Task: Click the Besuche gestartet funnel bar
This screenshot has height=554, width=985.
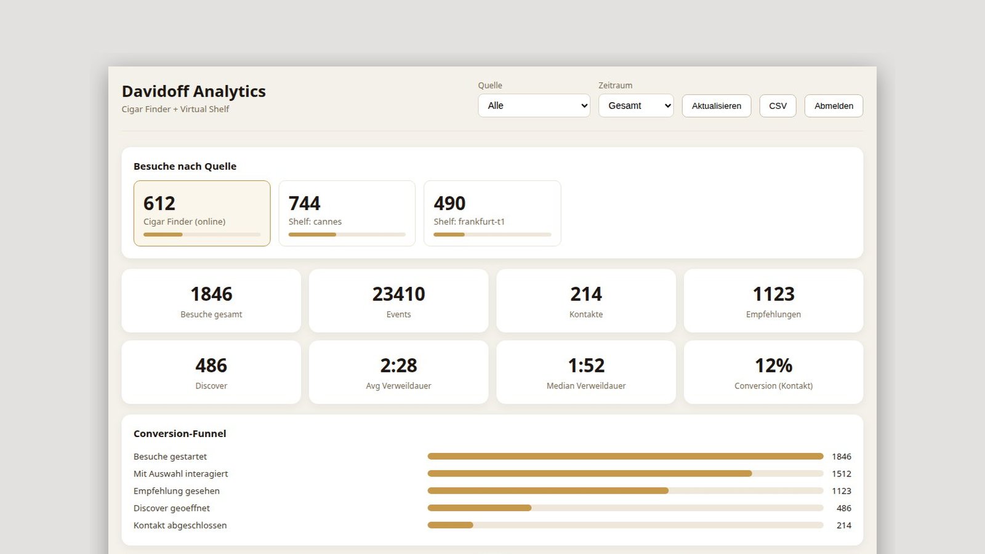Action: coord(625,456)
